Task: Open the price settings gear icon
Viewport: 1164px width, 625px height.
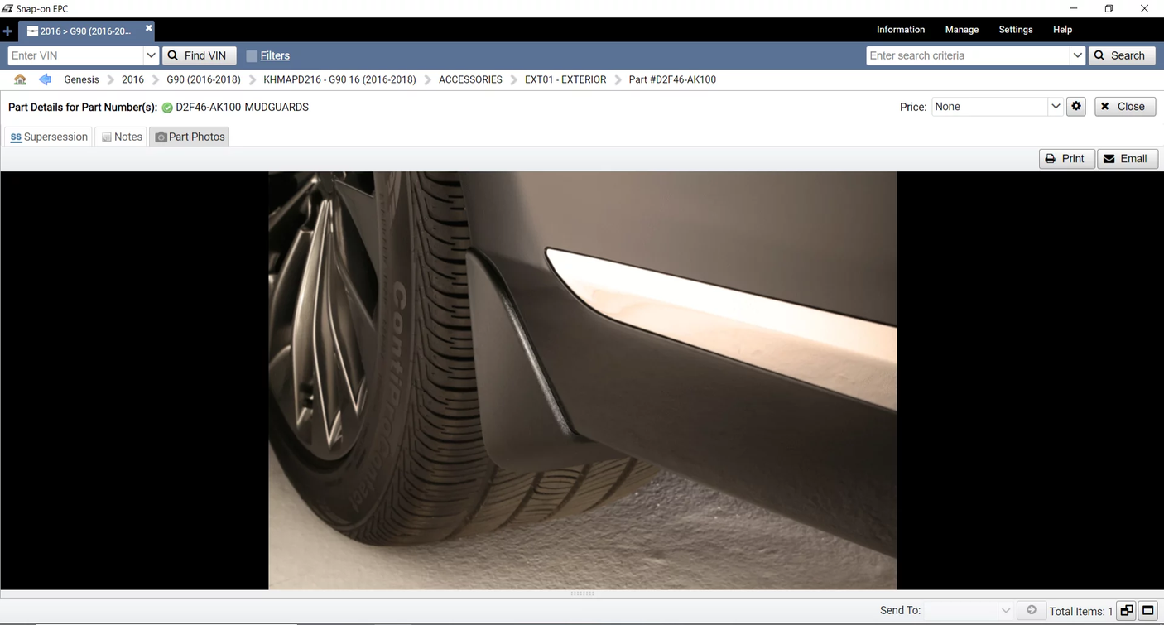Action: pos(1075,106)
